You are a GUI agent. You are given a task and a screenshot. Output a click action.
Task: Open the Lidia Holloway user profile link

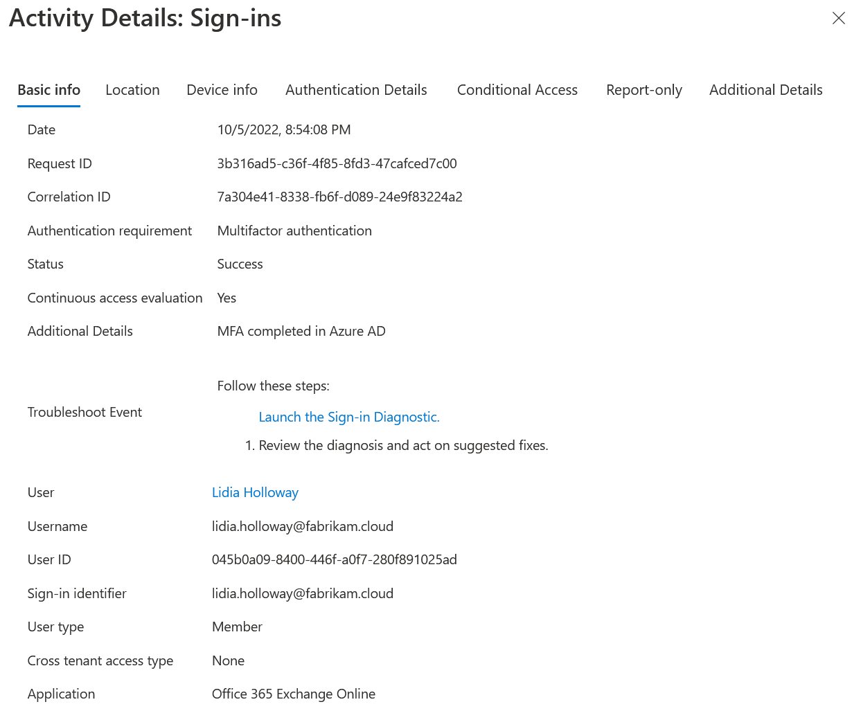pos(255,492)
